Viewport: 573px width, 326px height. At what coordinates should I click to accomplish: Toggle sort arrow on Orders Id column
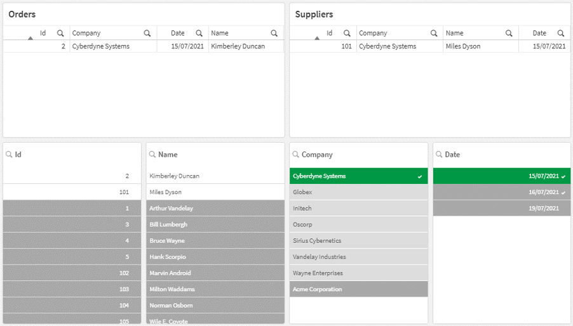point(30,38)
